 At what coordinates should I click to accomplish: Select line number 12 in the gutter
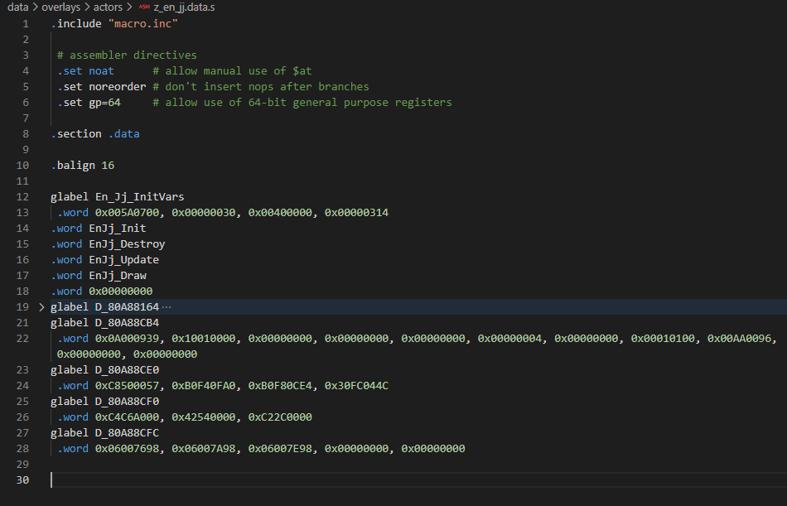tap(25, 197)
